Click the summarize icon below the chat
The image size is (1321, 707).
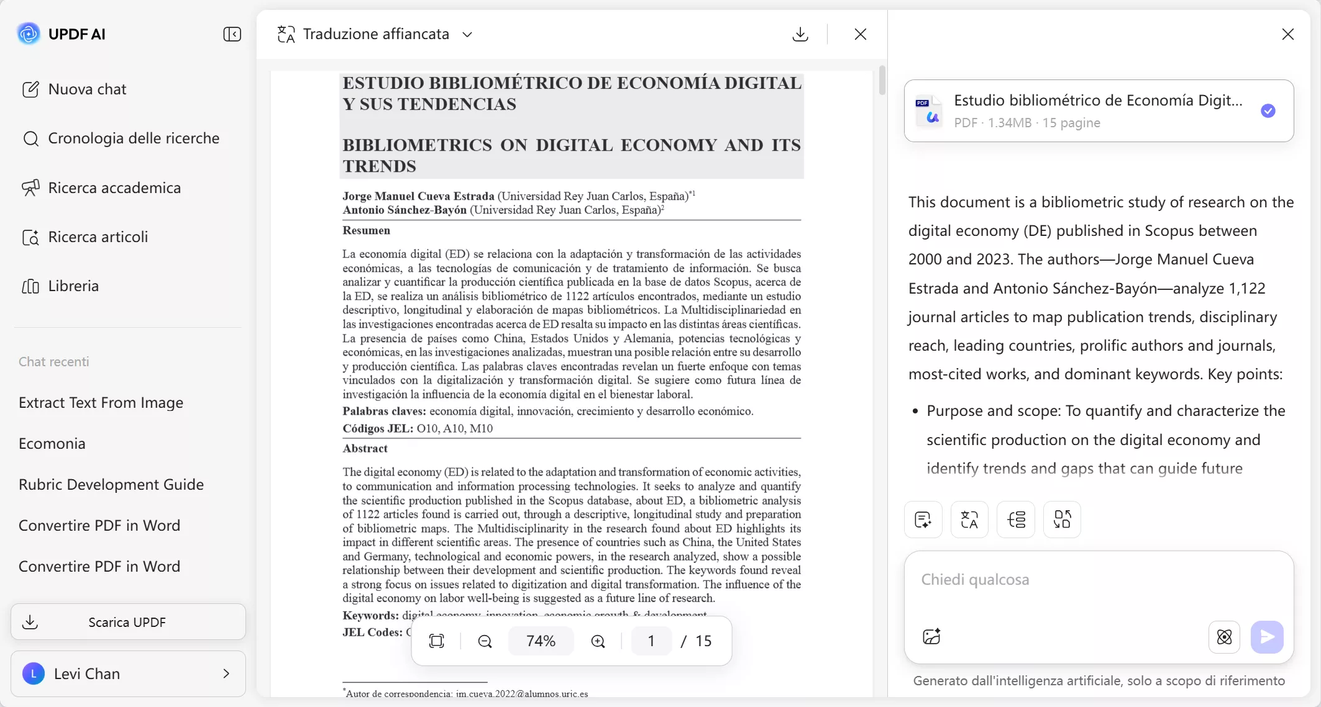pos(923,519)
